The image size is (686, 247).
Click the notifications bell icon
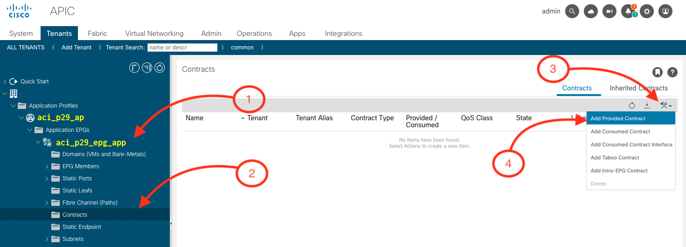pyautogui.click(x=629, y=12)
